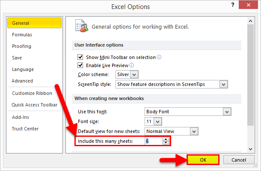Expand Default view for new sheets dropdown
The height and width of the screenshot is (171, 261).
pyautogui.click(x=194, y=131)
